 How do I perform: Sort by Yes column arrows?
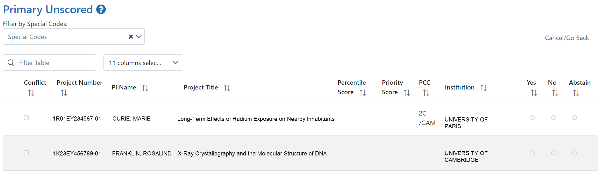pos(534,93)
